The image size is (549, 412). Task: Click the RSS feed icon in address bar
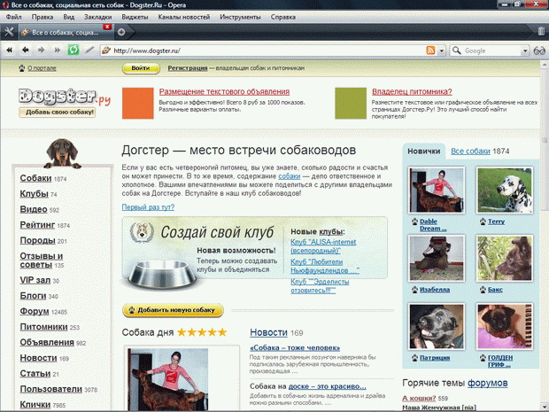pyautogui.click(x=430, y=51)
